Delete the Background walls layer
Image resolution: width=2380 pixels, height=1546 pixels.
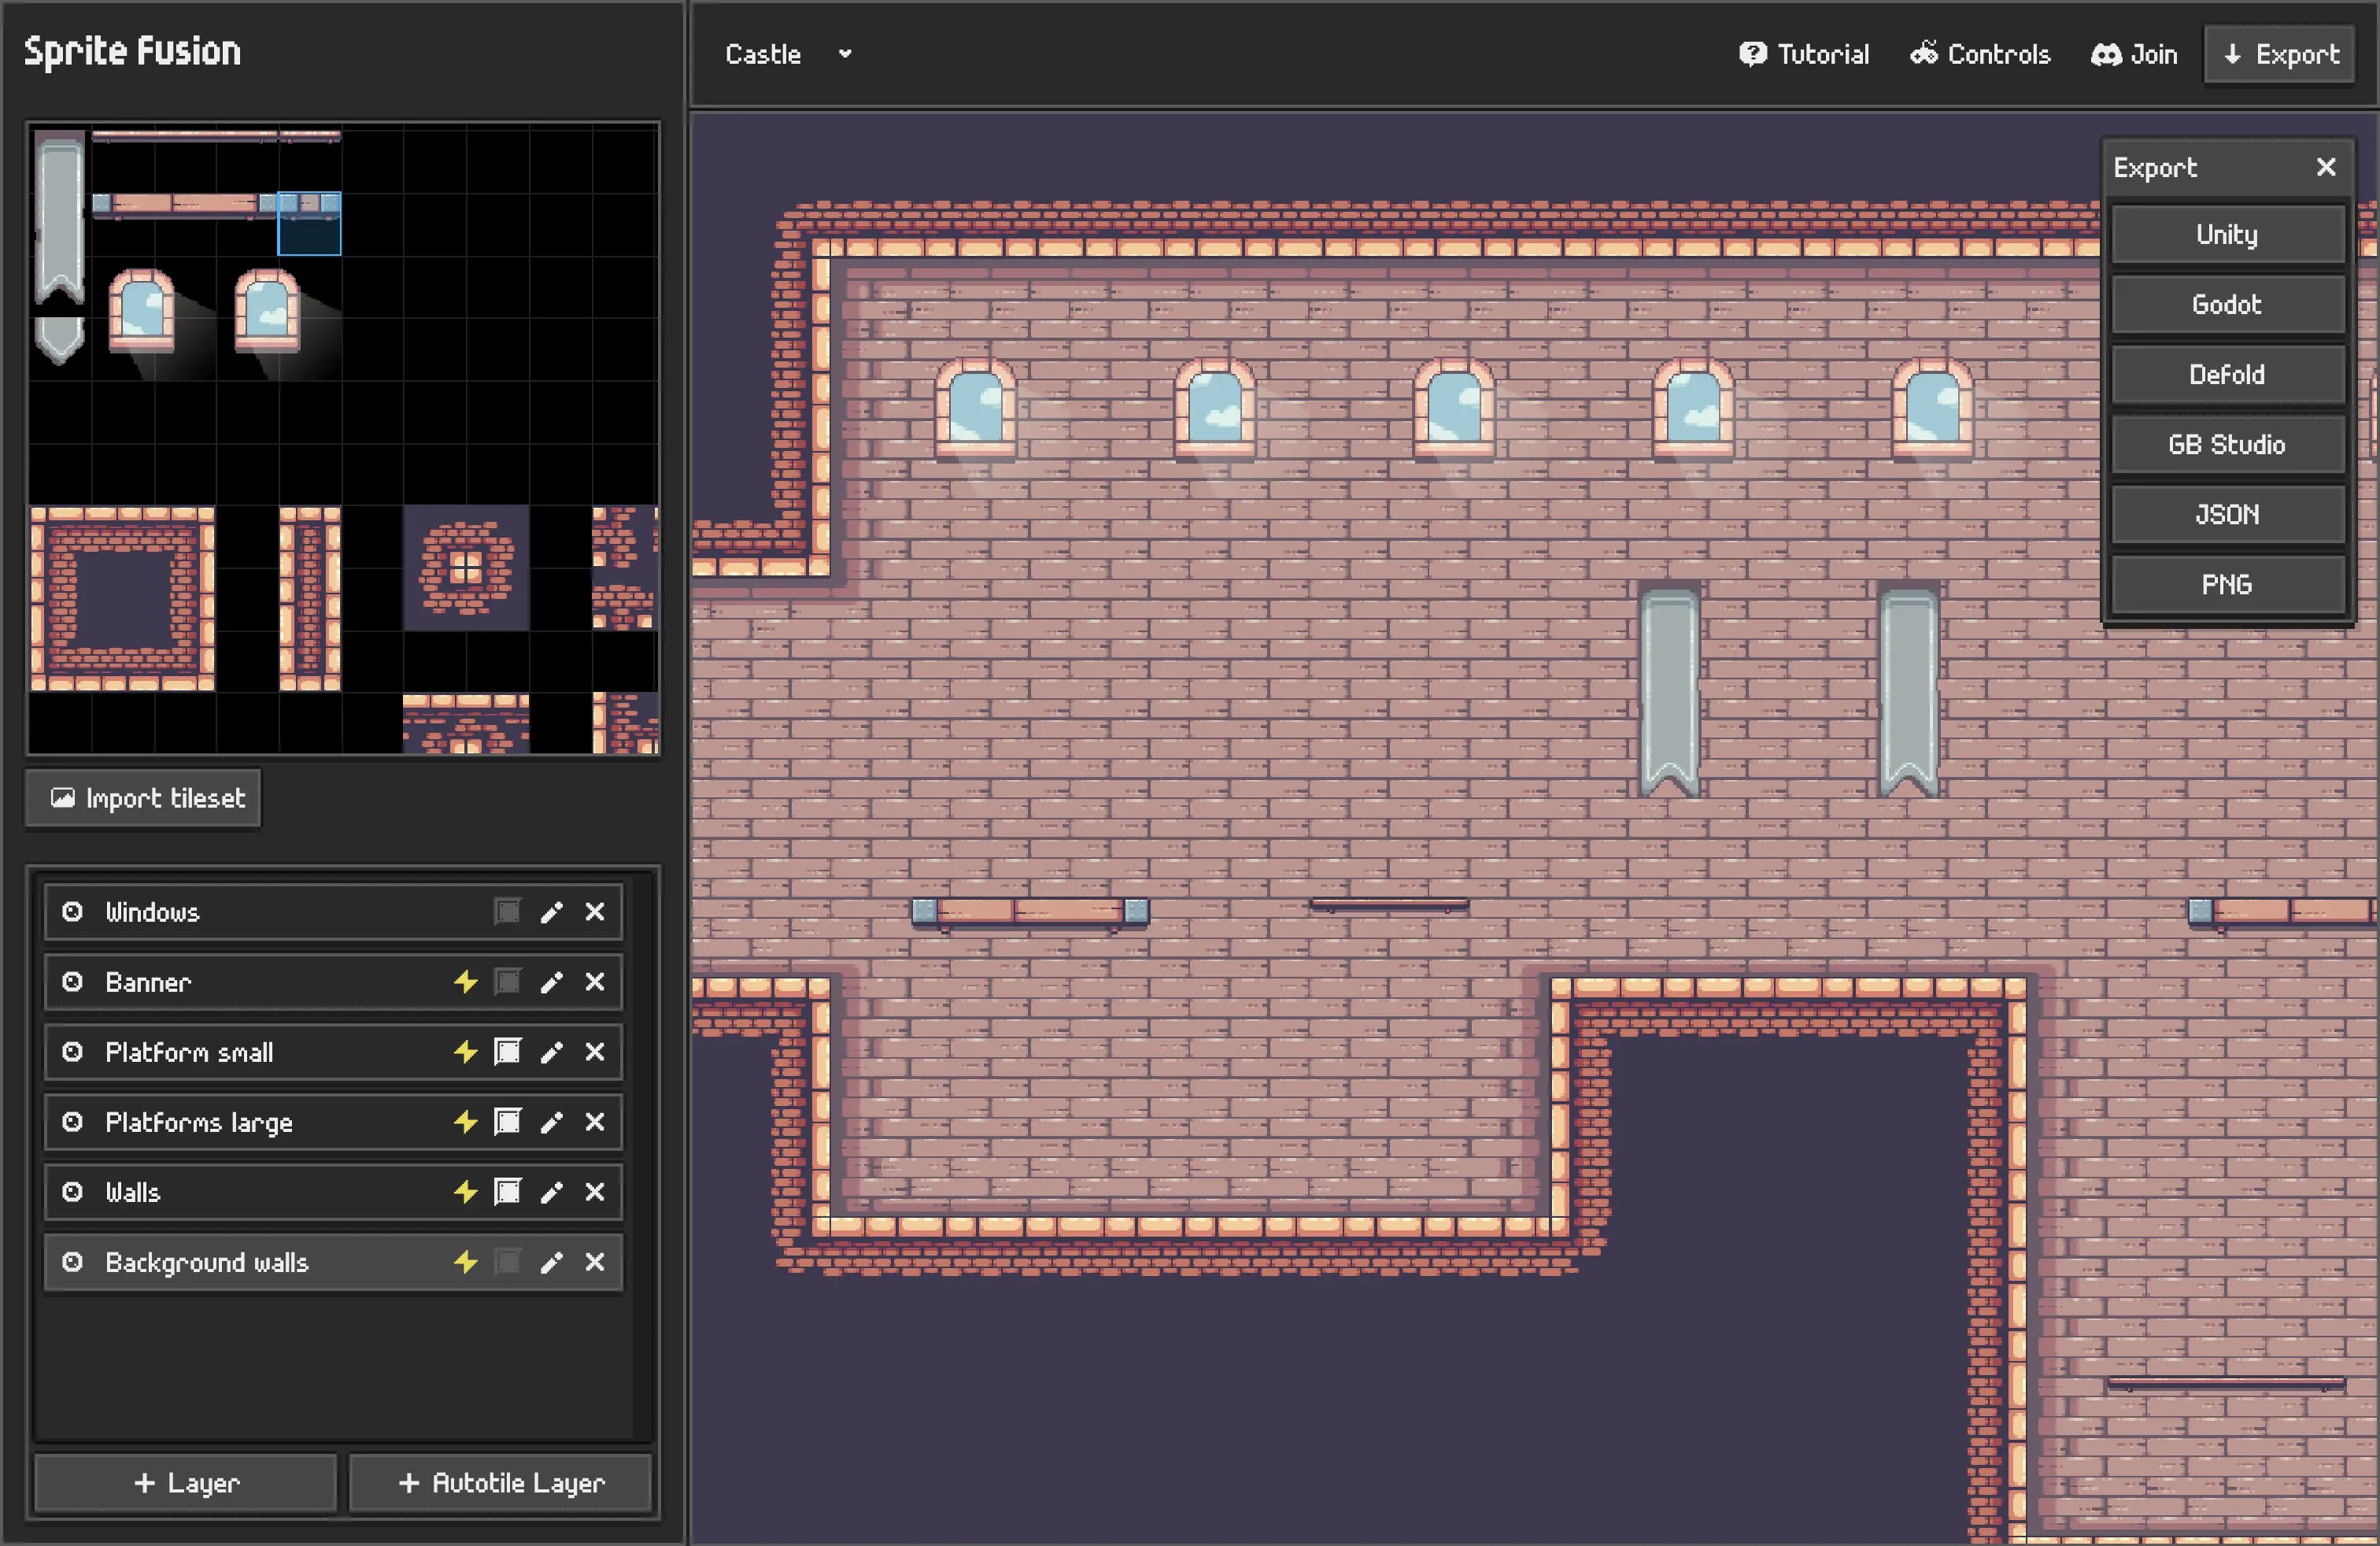595,1261
